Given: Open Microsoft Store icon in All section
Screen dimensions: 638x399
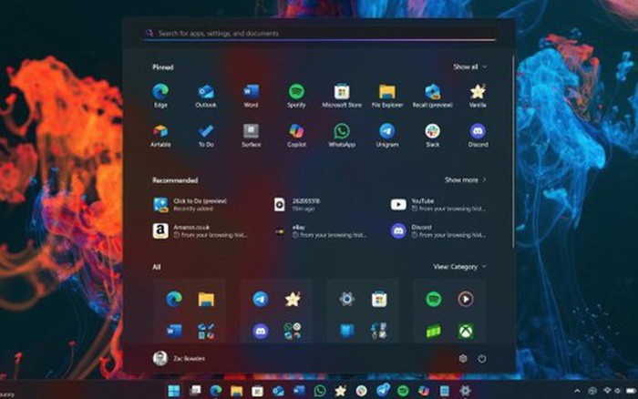Looking at the screenshot, I should [x=379, y=299].
